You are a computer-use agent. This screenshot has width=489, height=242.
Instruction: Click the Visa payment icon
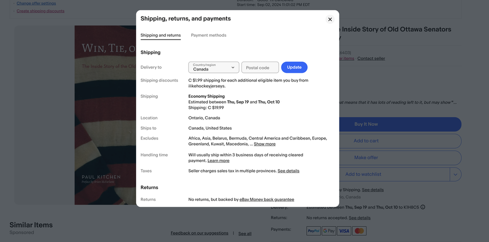pos(344,231)
